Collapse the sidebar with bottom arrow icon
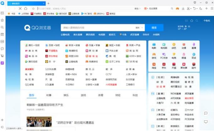214x131 pixels. pyautogui.click(x=2, y=127)
